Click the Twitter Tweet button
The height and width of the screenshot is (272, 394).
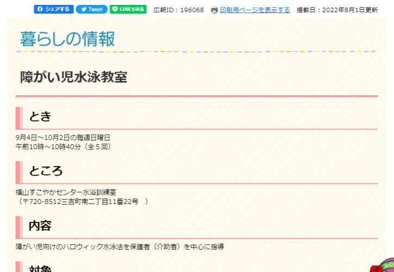pyautogui.click(x=92, y=9)
